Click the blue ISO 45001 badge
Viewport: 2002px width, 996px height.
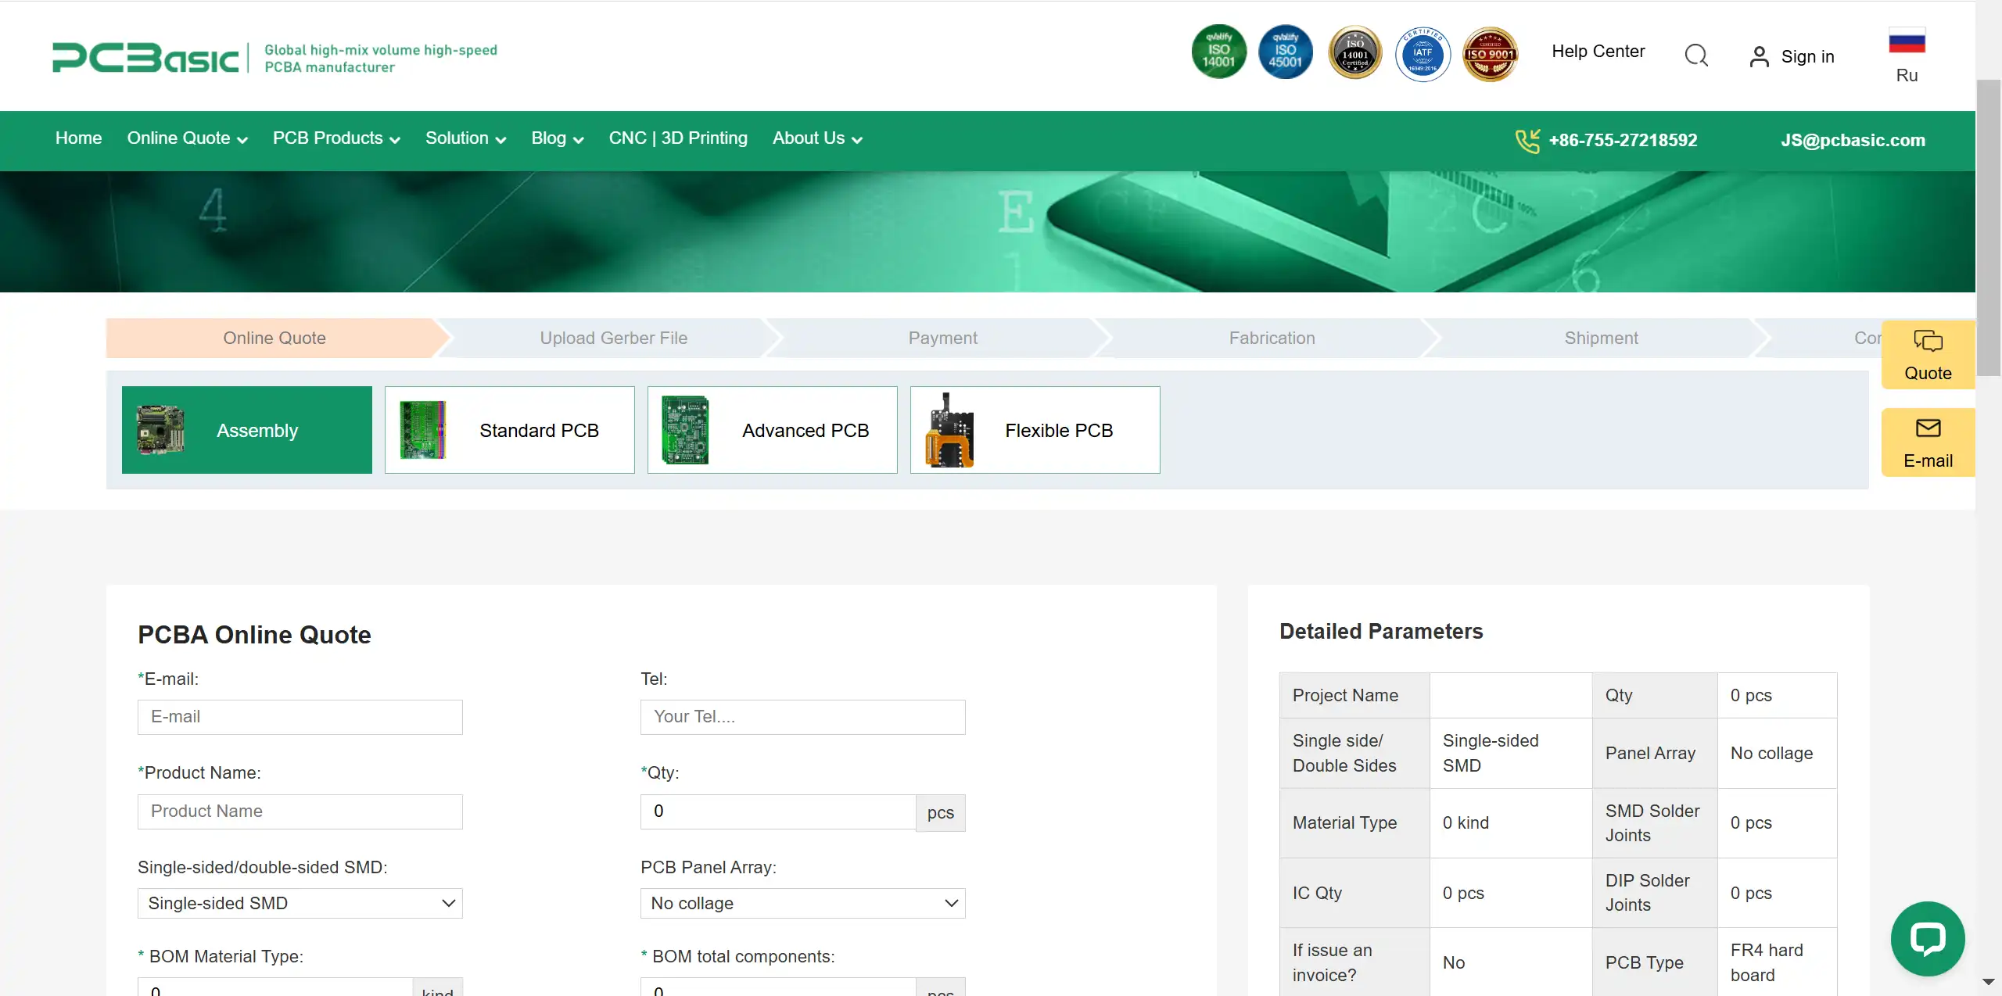pos(1285,52)
